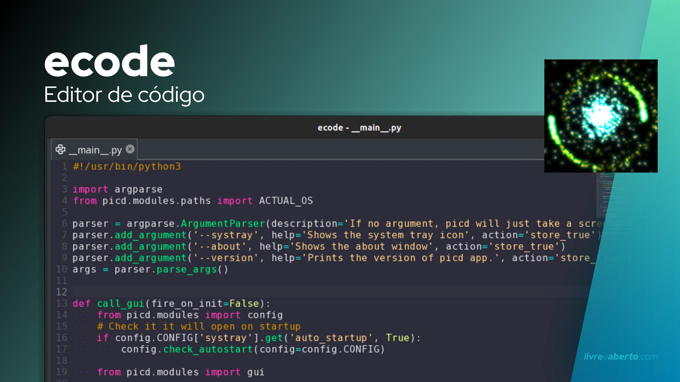This screenshot has width=680, height=382.
Task: Click the title bar reading ecode - __main__.py
Action: click(x=359, y=128)
